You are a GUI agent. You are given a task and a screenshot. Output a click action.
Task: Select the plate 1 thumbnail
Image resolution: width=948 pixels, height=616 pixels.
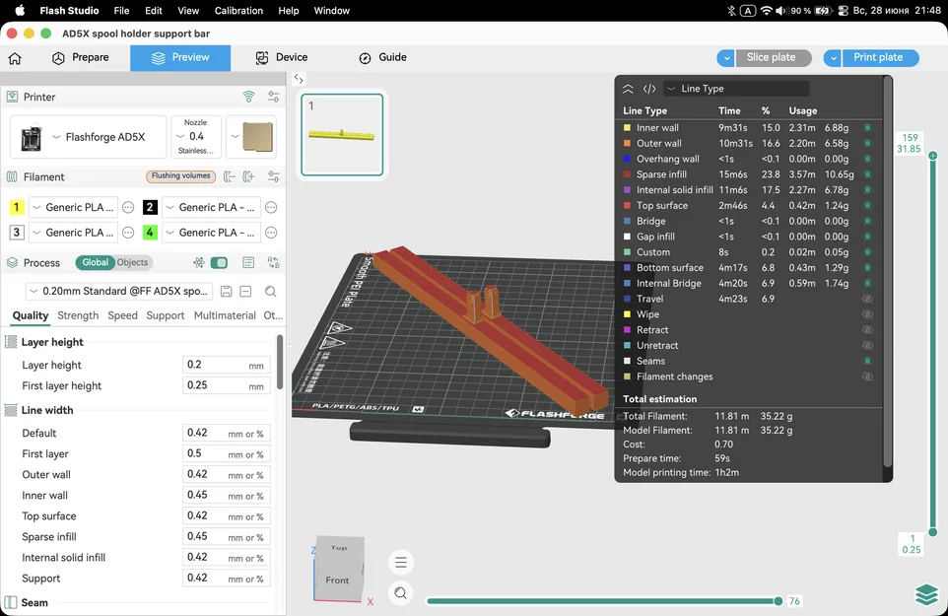point(342,134)
